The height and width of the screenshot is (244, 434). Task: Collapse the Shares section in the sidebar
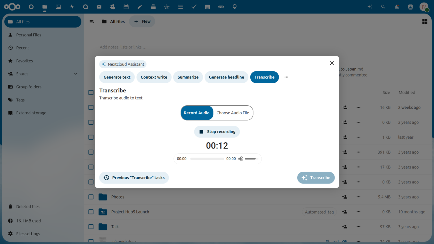(x=75, y=74)
